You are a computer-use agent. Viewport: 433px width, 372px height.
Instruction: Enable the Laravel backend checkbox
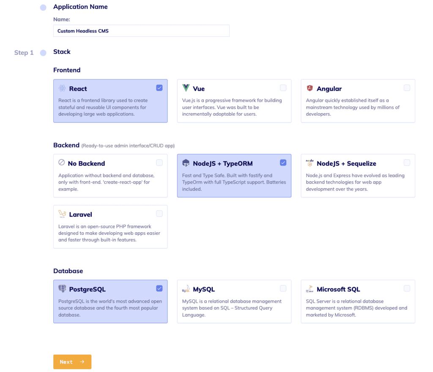(x=159, y=213)
